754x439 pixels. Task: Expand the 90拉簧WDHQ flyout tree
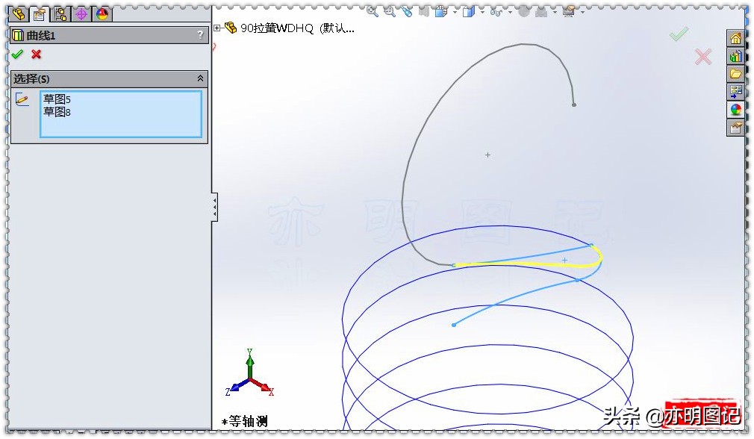218,27
